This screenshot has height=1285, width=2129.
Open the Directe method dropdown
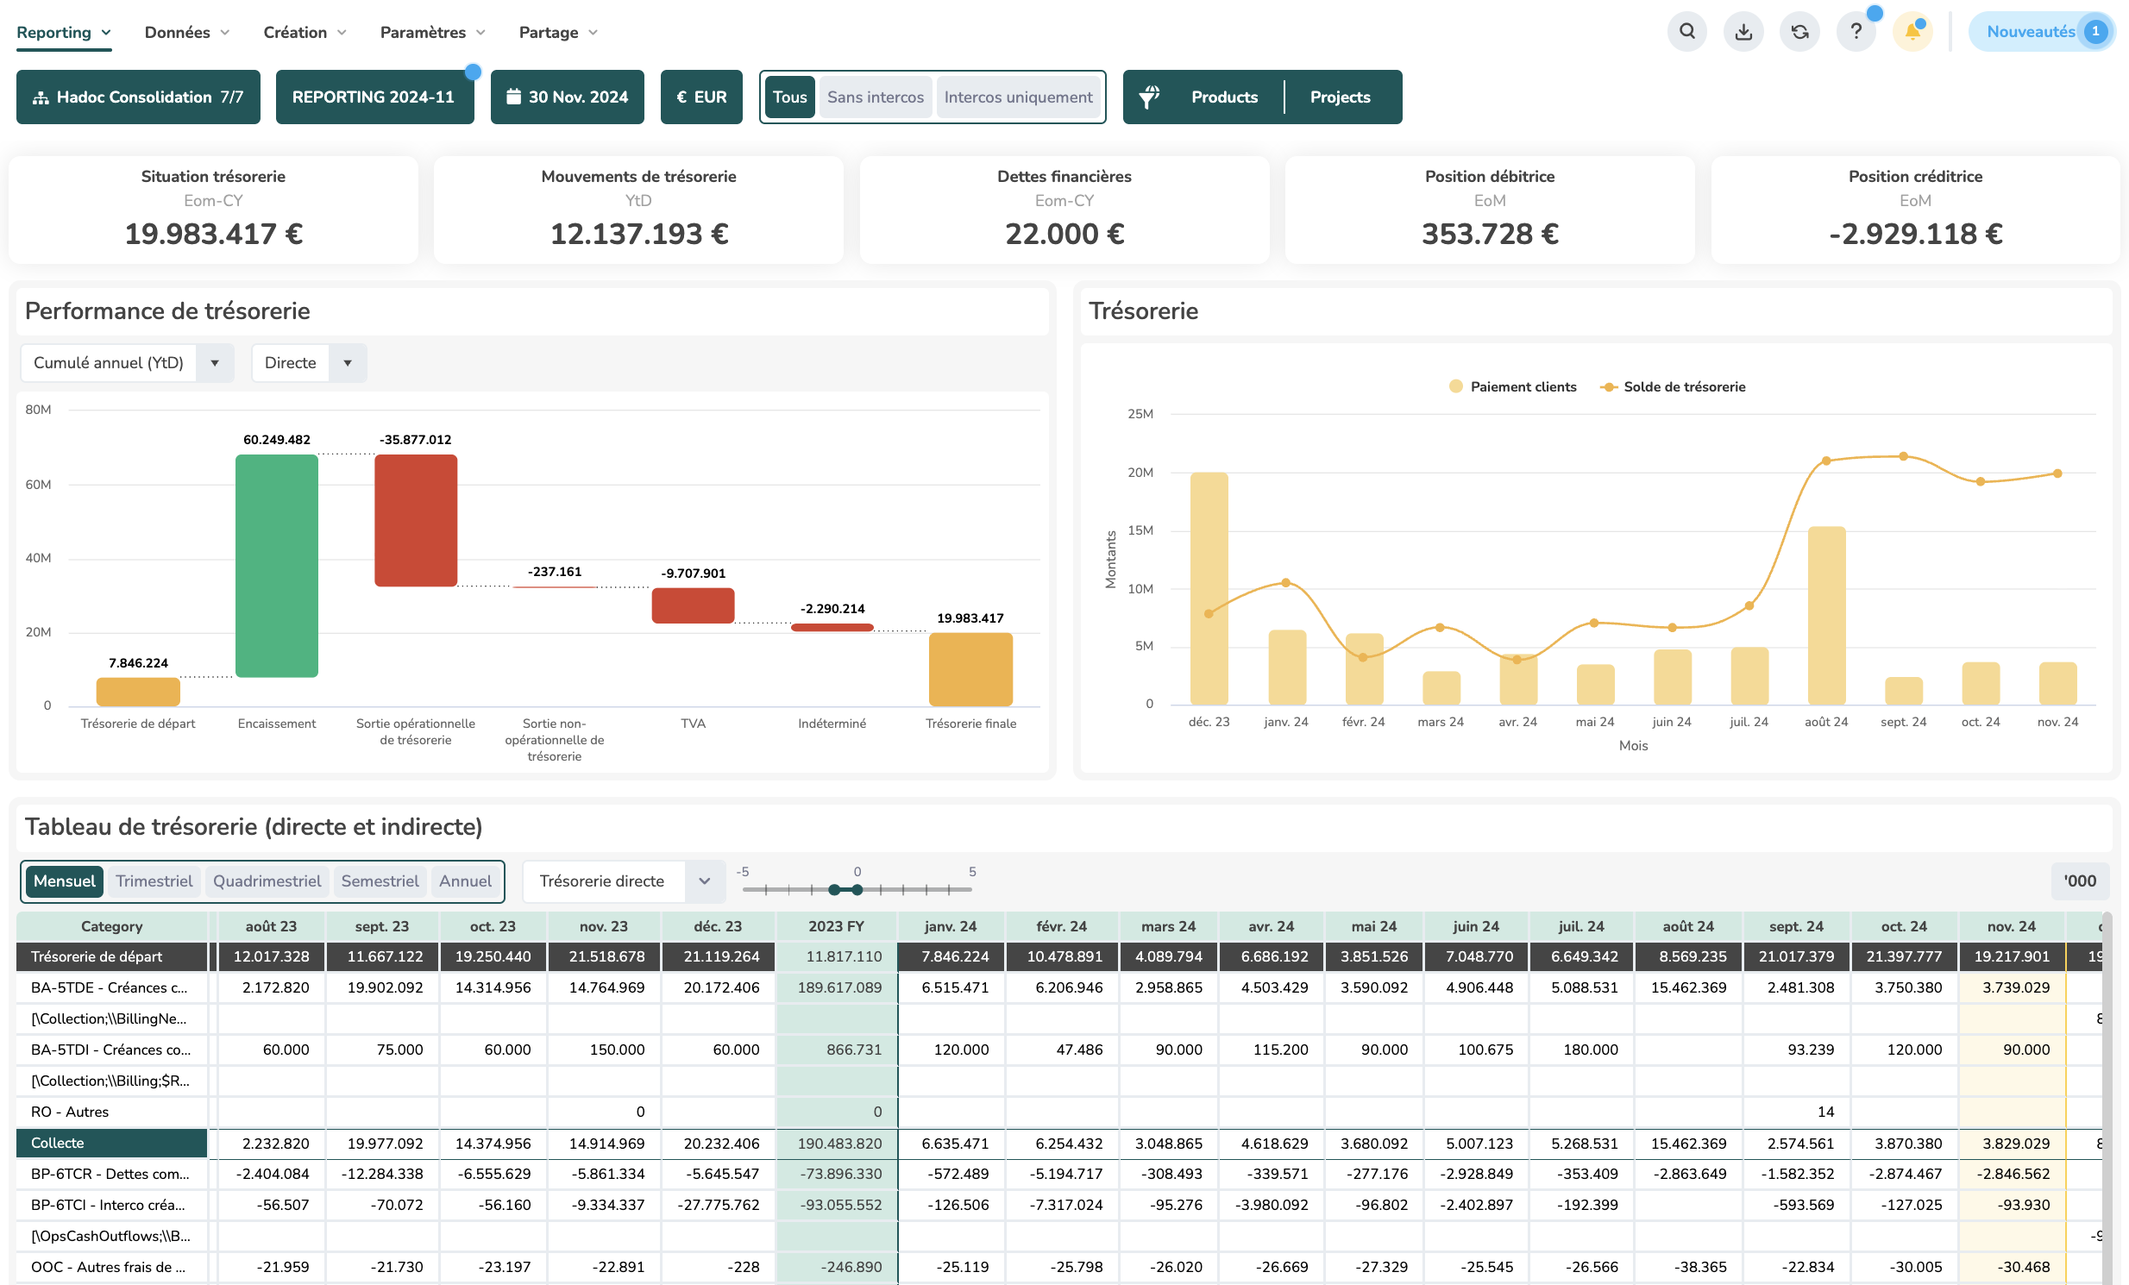(309, 363)
